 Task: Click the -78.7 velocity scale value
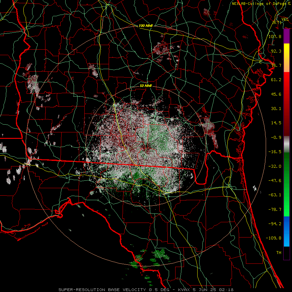275,210
